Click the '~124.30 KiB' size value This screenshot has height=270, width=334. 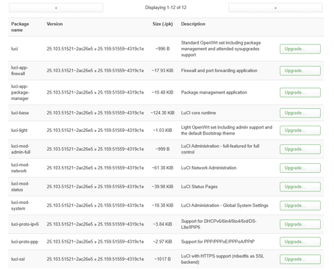(162, 113)
